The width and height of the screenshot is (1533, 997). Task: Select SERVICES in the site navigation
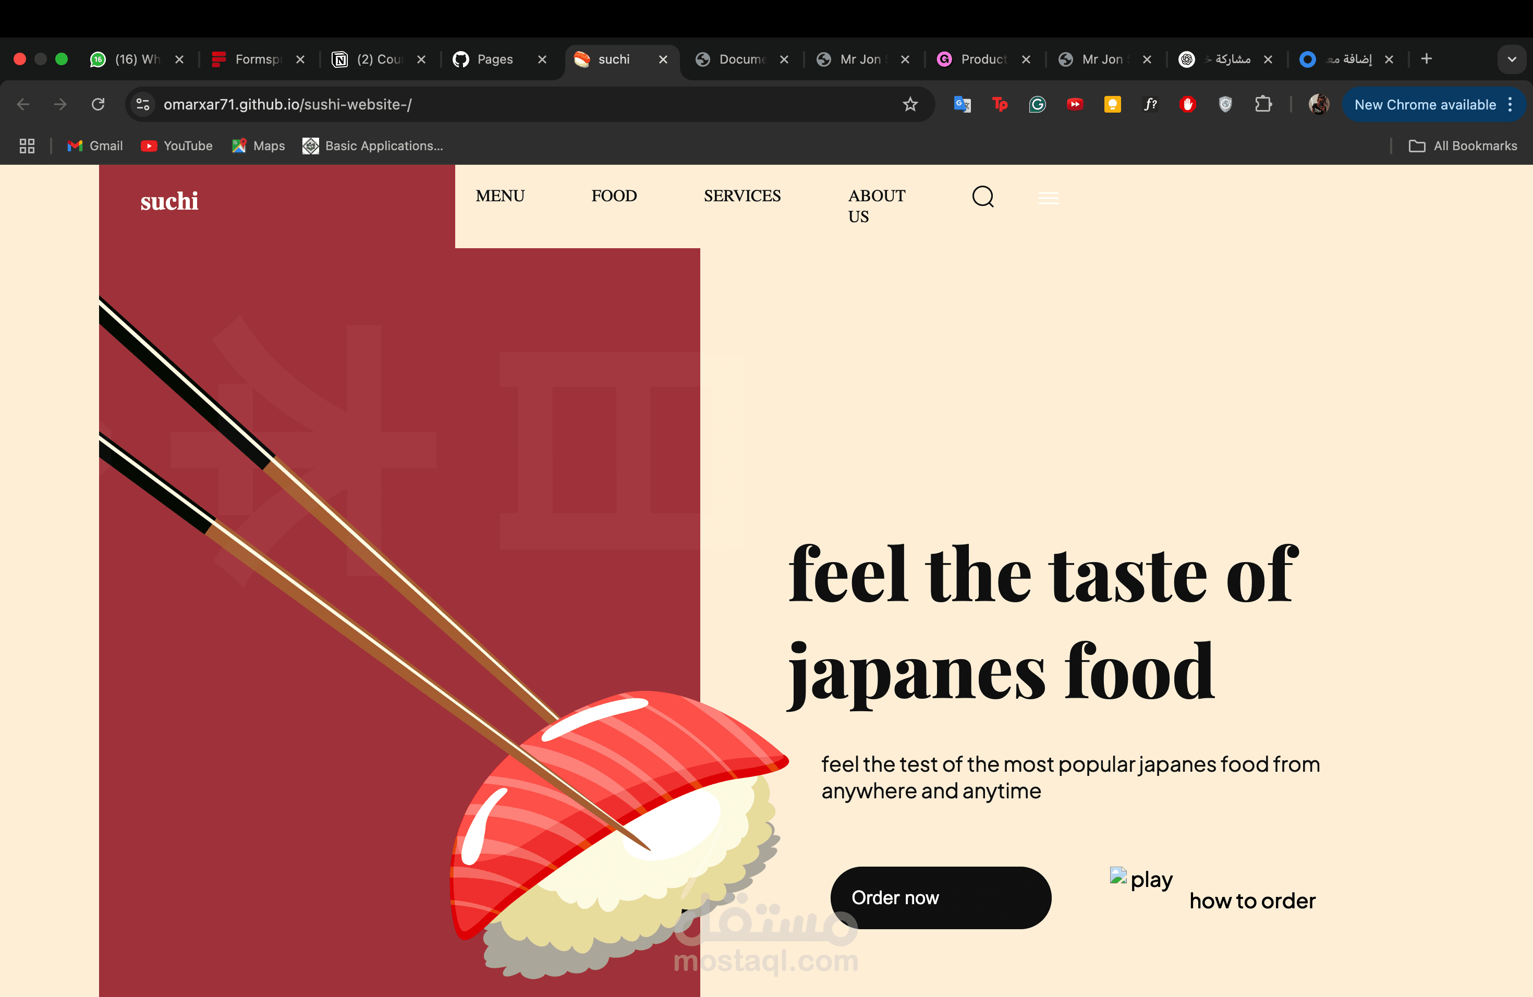coord(742,197)
